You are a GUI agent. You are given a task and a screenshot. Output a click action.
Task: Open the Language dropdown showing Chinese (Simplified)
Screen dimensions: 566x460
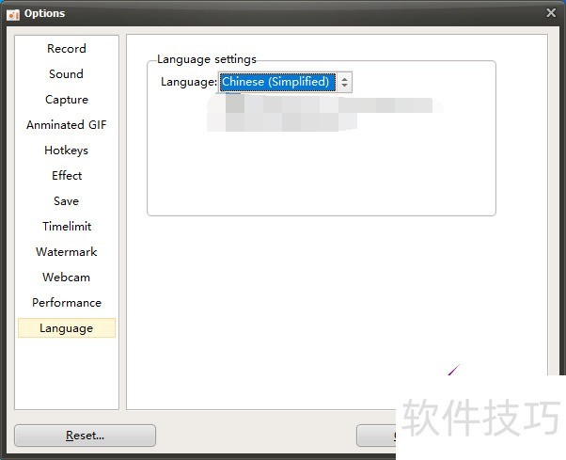tap(285, 82)
